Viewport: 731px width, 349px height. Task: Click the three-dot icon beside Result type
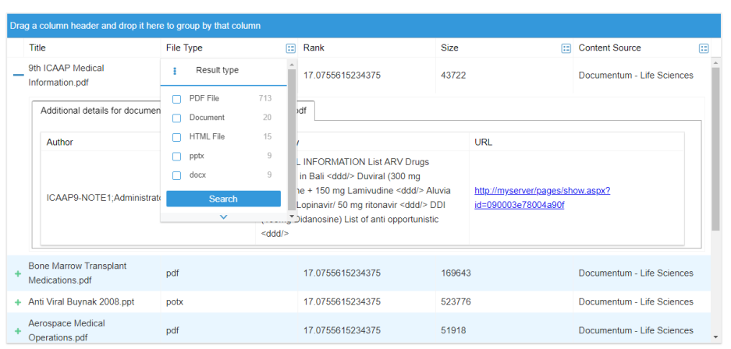pos(175,71)
